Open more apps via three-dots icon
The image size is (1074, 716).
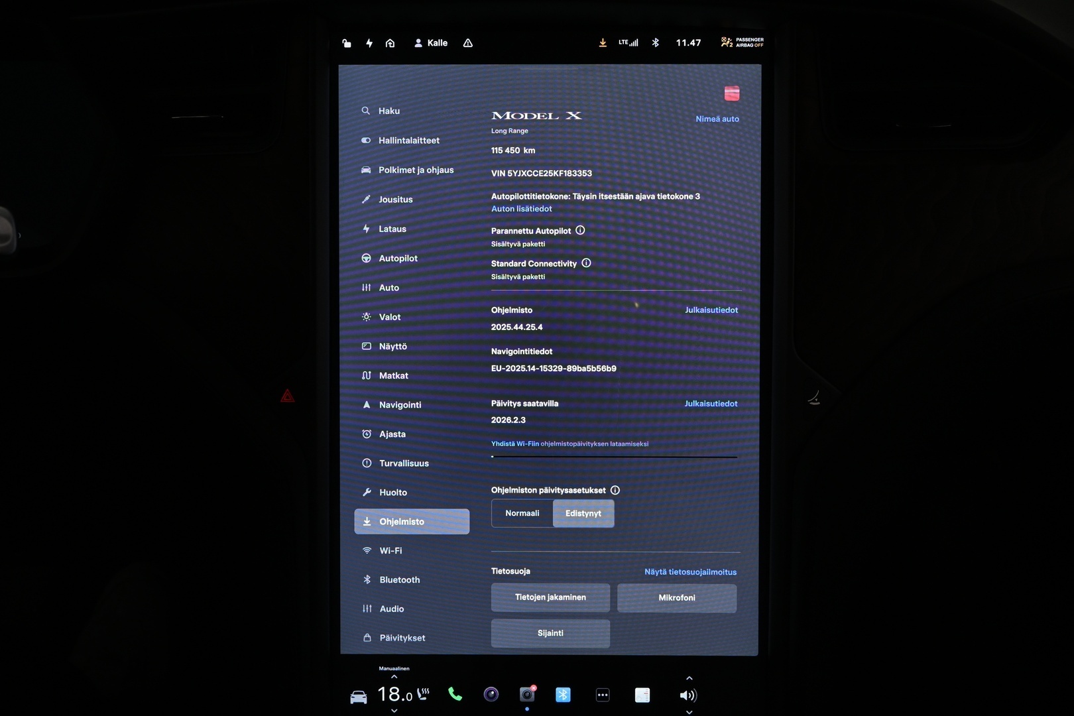click(603, 695)
